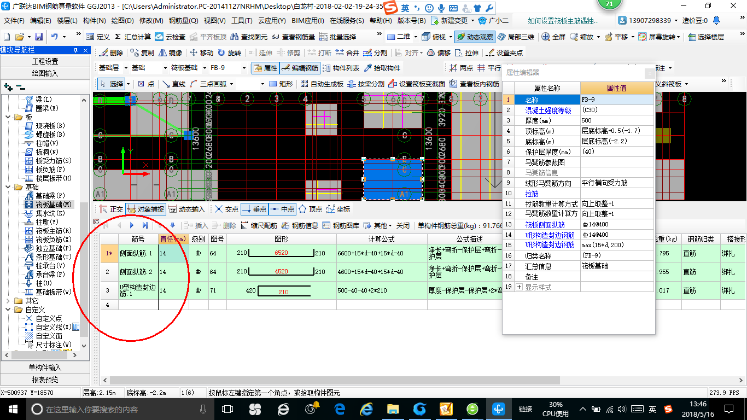
Task: Toggle 垂点 perpendicular snap
Action: [x=254, y=209]
